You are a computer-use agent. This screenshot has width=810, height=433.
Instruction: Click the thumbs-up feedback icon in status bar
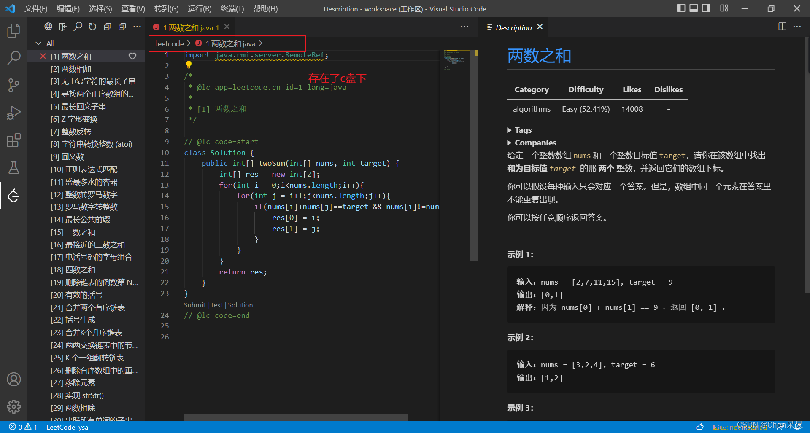click(x=700, y=427)
